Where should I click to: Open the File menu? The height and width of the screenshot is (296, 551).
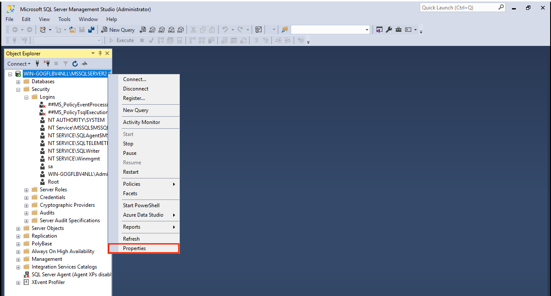click(9, 19)
